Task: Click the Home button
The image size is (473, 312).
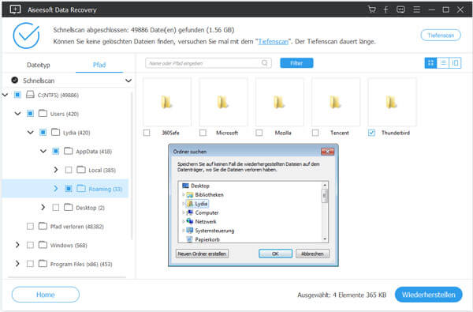Action: (46, 295)
